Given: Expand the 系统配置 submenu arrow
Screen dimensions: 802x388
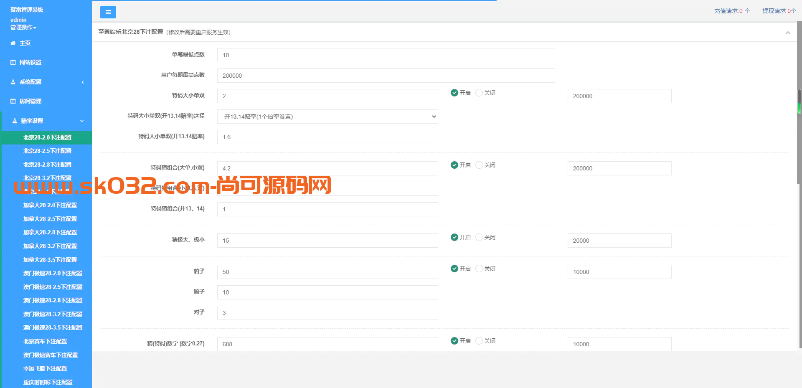Looking at the screenshot, I should tap(83, 82).
